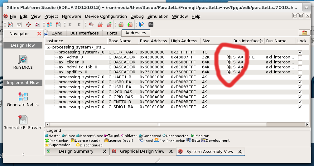This screenshot has width=314, height=166.
Task: Toggle Lock for C_DDR_RAM row
Action: pos(300,52)
